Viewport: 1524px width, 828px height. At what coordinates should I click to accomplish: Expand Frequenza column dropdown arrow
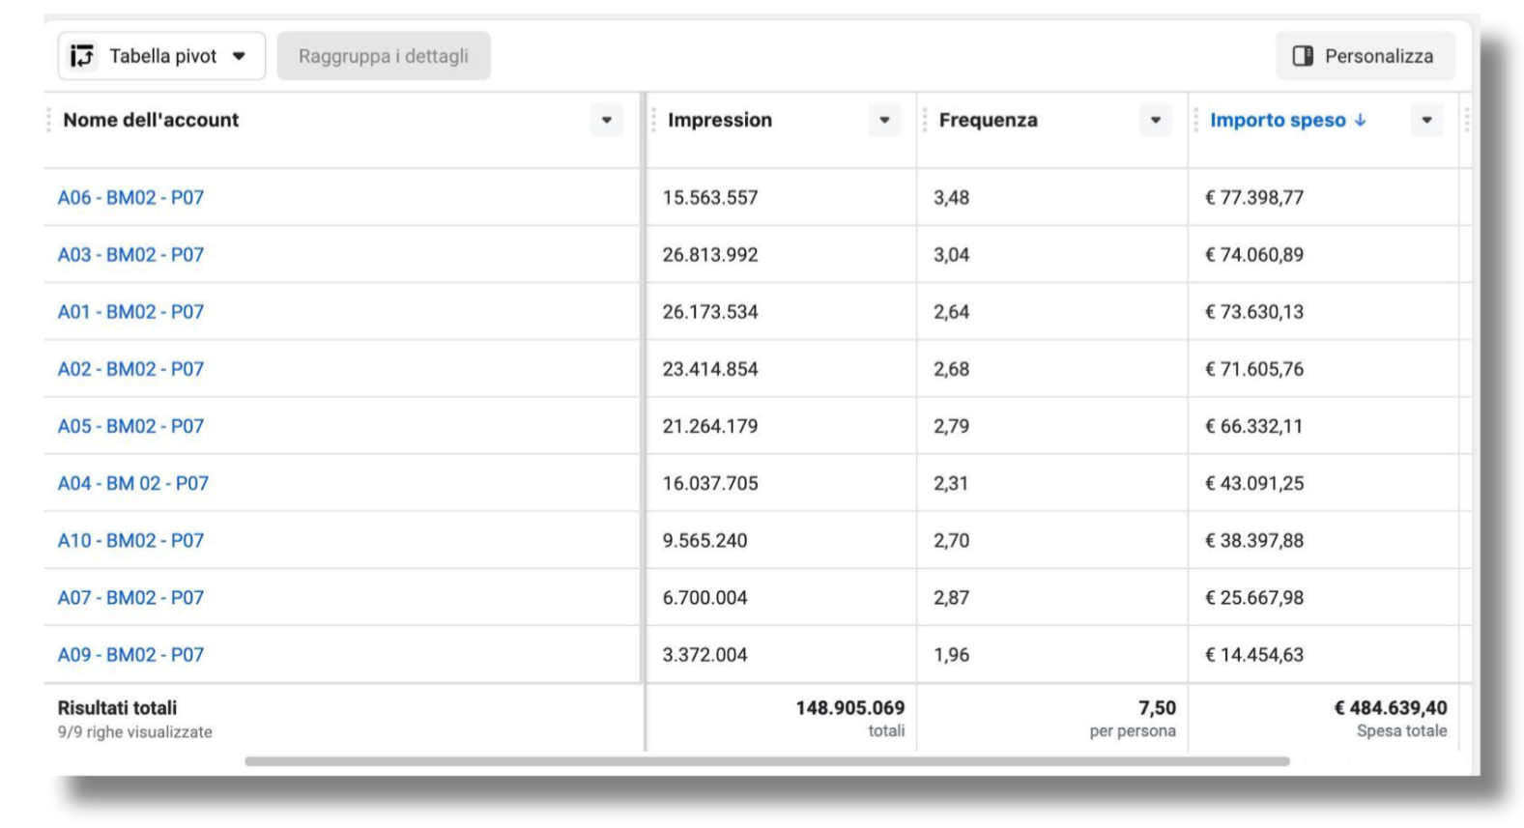(1156, 120)
